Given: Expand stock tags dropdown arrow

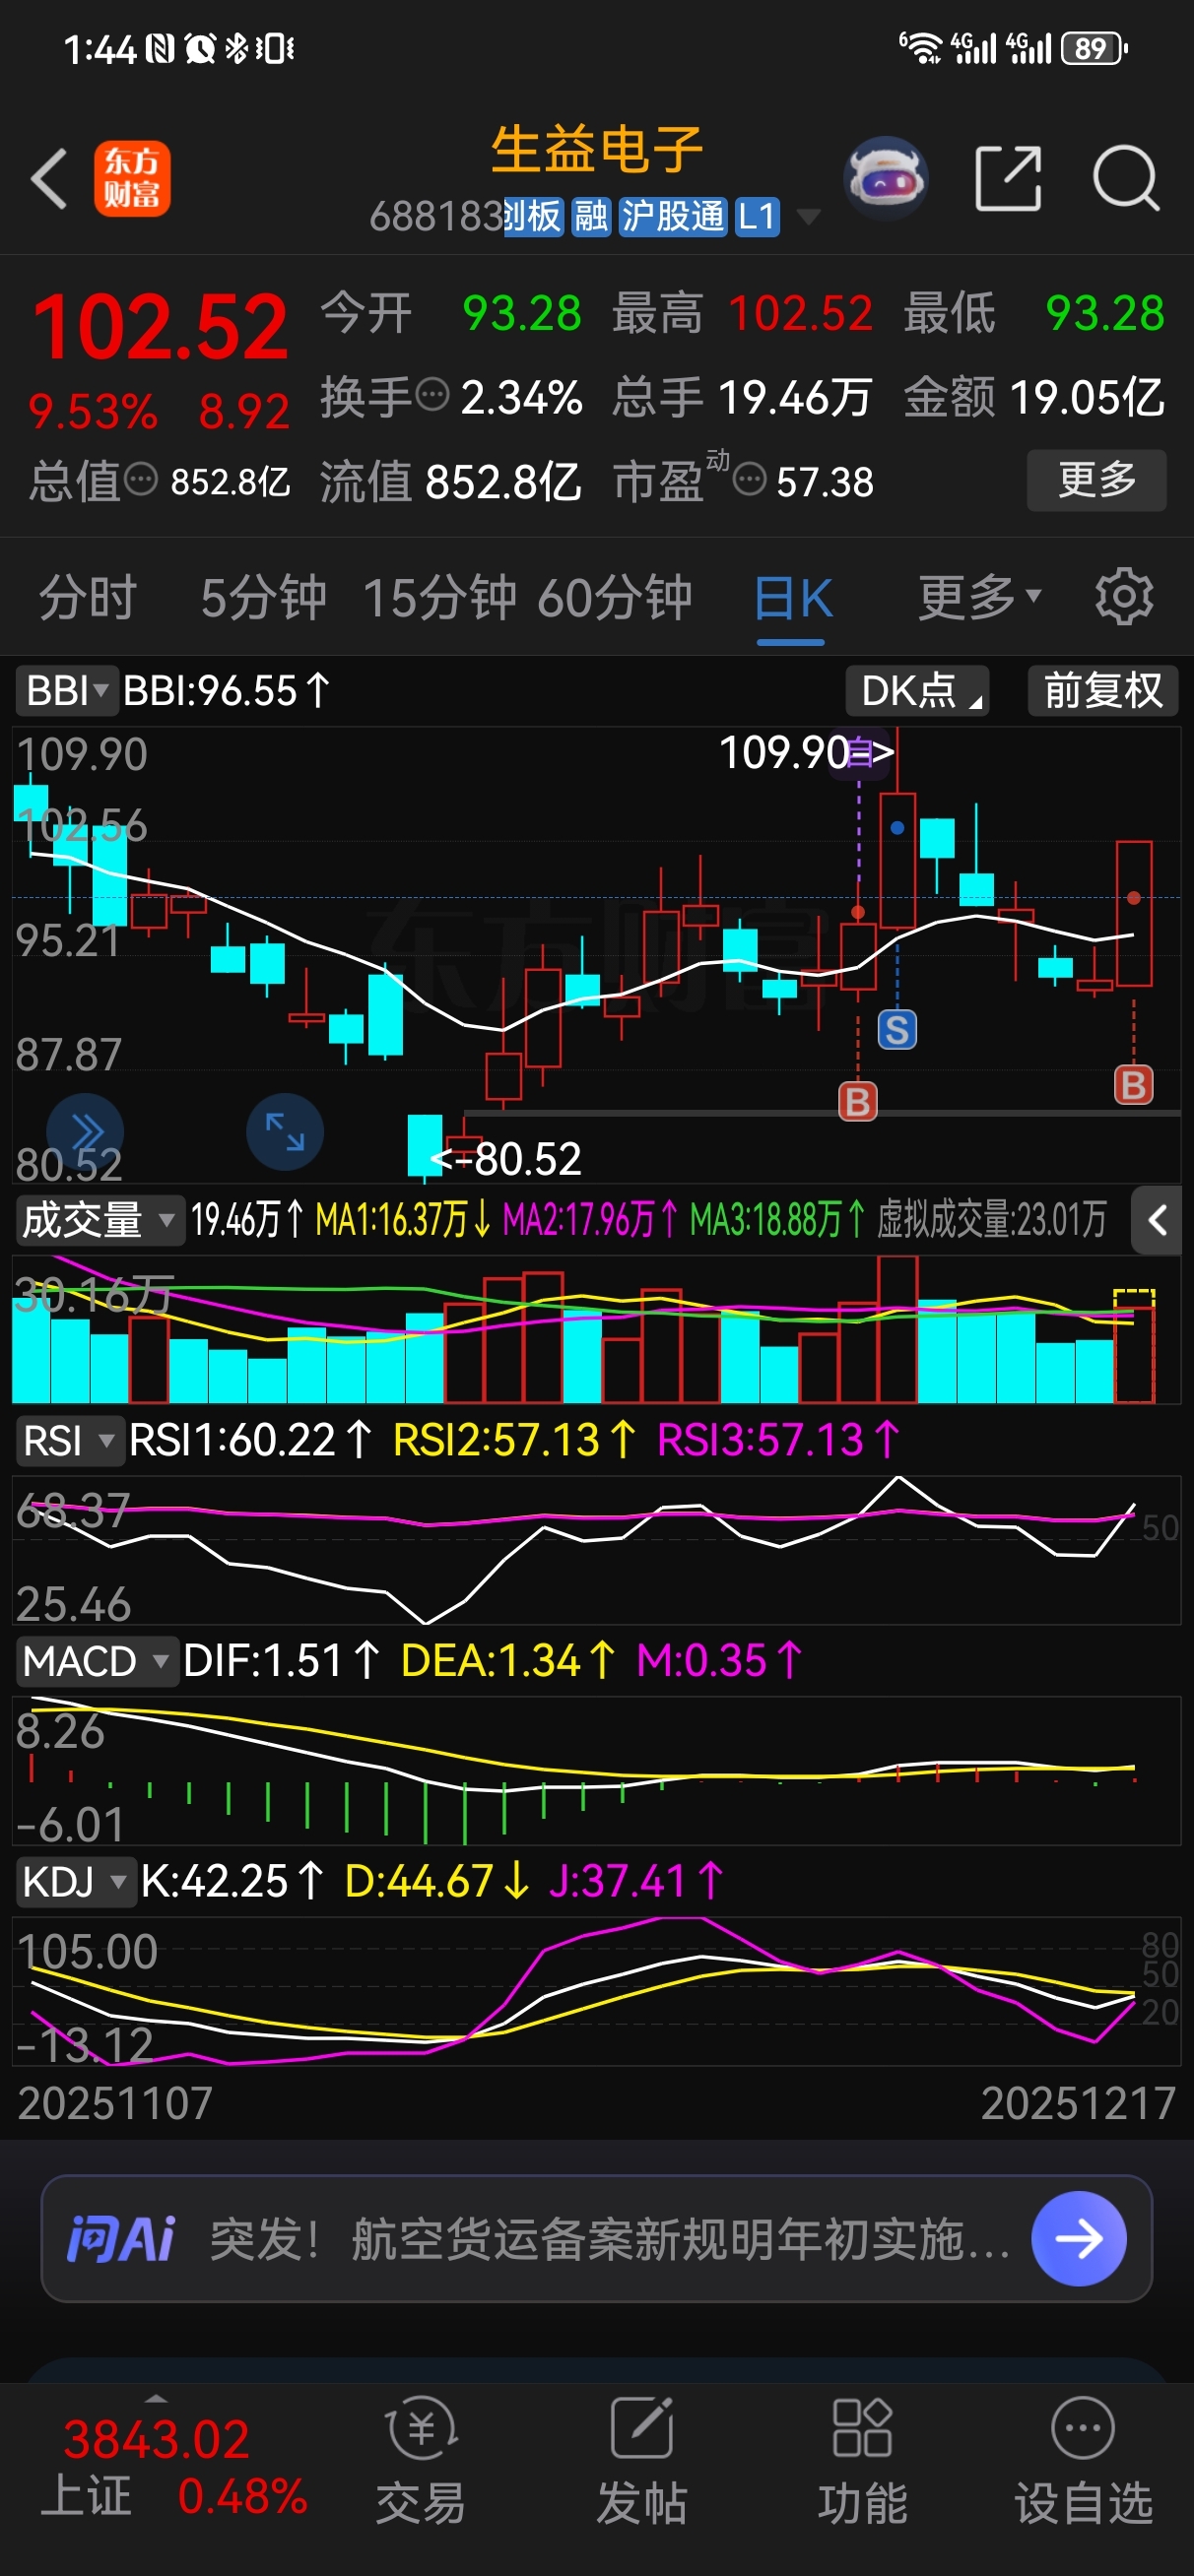Looking at the screenshot, I should pyautogui.click(x=808, y=217).
